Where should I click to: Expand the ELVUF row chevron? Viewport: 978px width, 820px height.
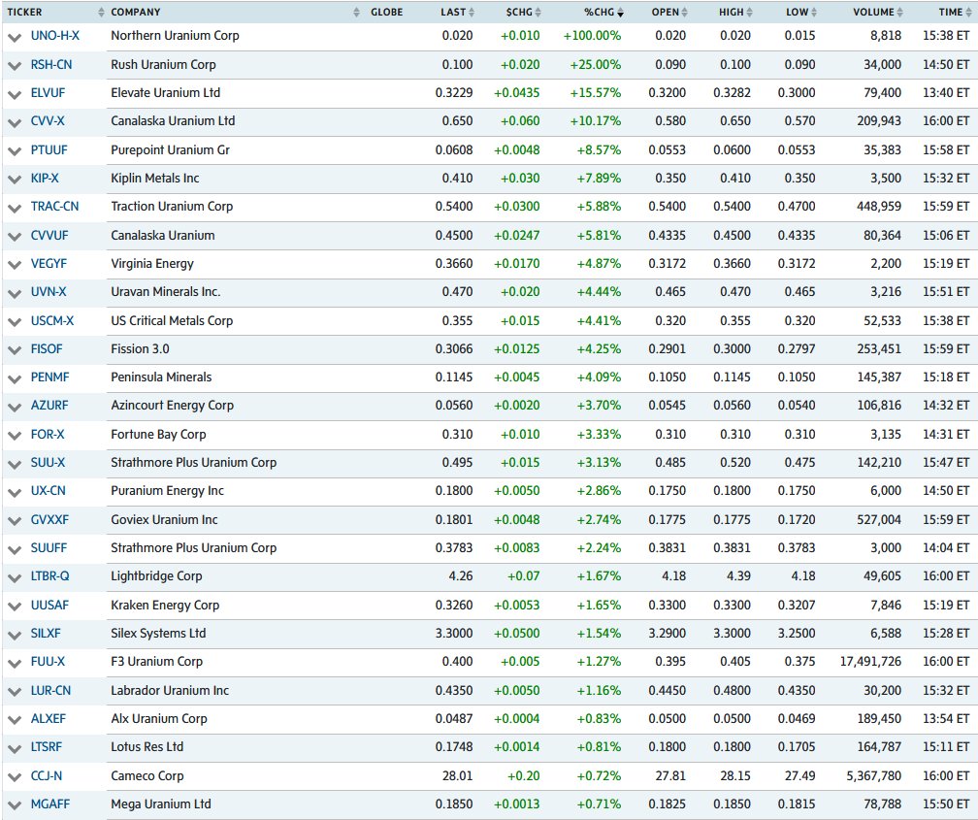pos(15,95)
